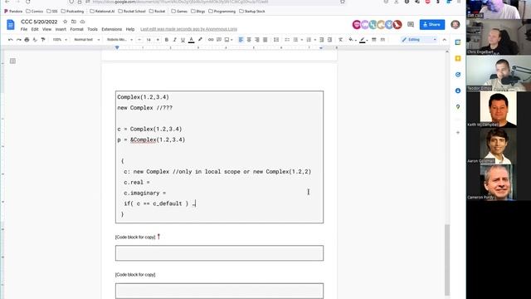This screenshot has height=299, width=531.
Task: Click the blue Share button
Action: [432, 24]
